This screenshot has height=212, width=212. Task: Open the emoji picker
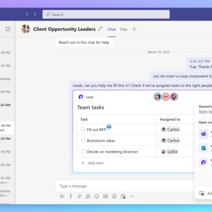[97, 196]
